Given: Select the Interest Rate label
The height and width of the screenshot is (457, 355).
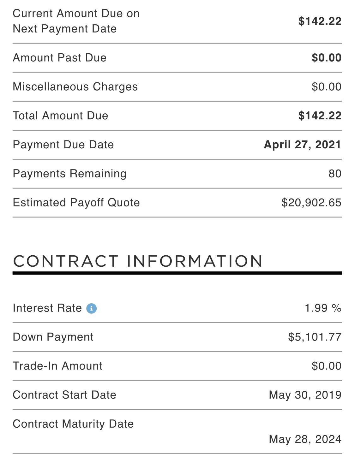Looking at the screenshot, I should 47,308.
